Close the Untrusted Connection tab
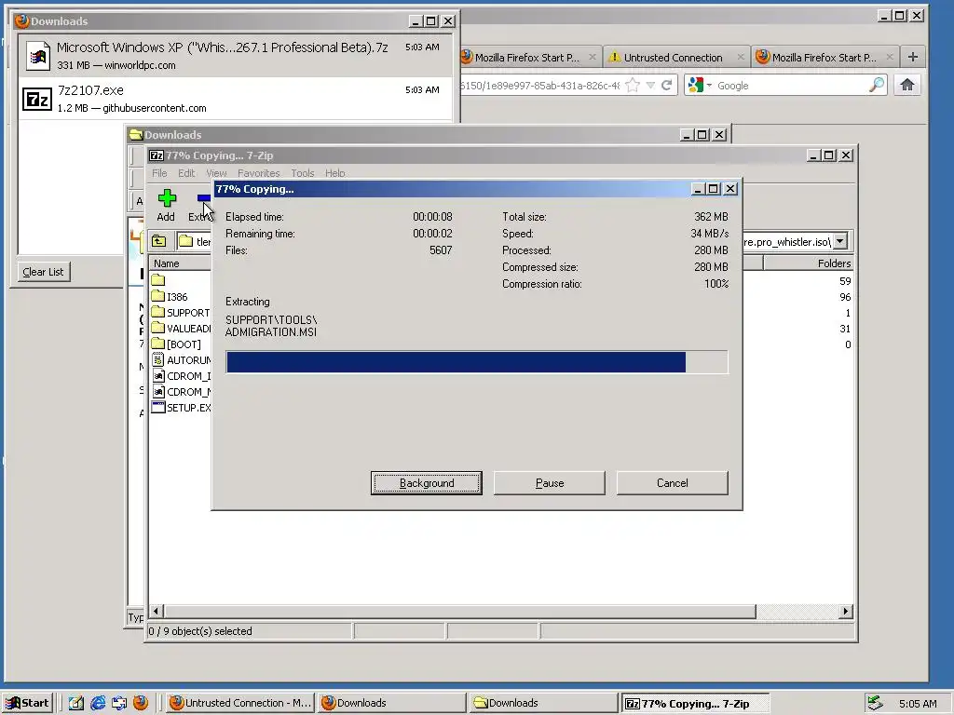Viewport: 954px width, 715px height. click(740, 57)
